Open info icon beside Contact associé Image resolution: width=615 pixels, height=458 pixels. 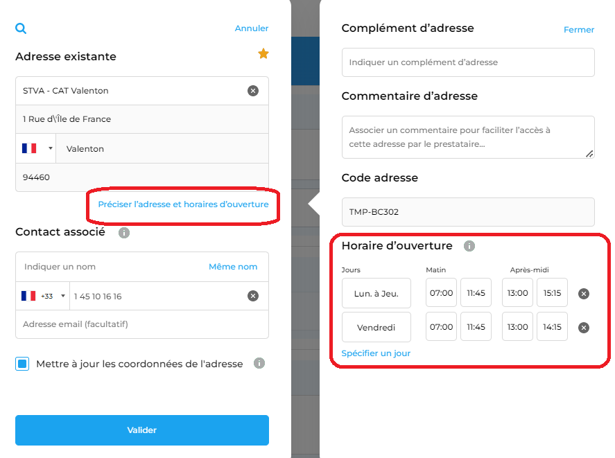click(124, 233)
